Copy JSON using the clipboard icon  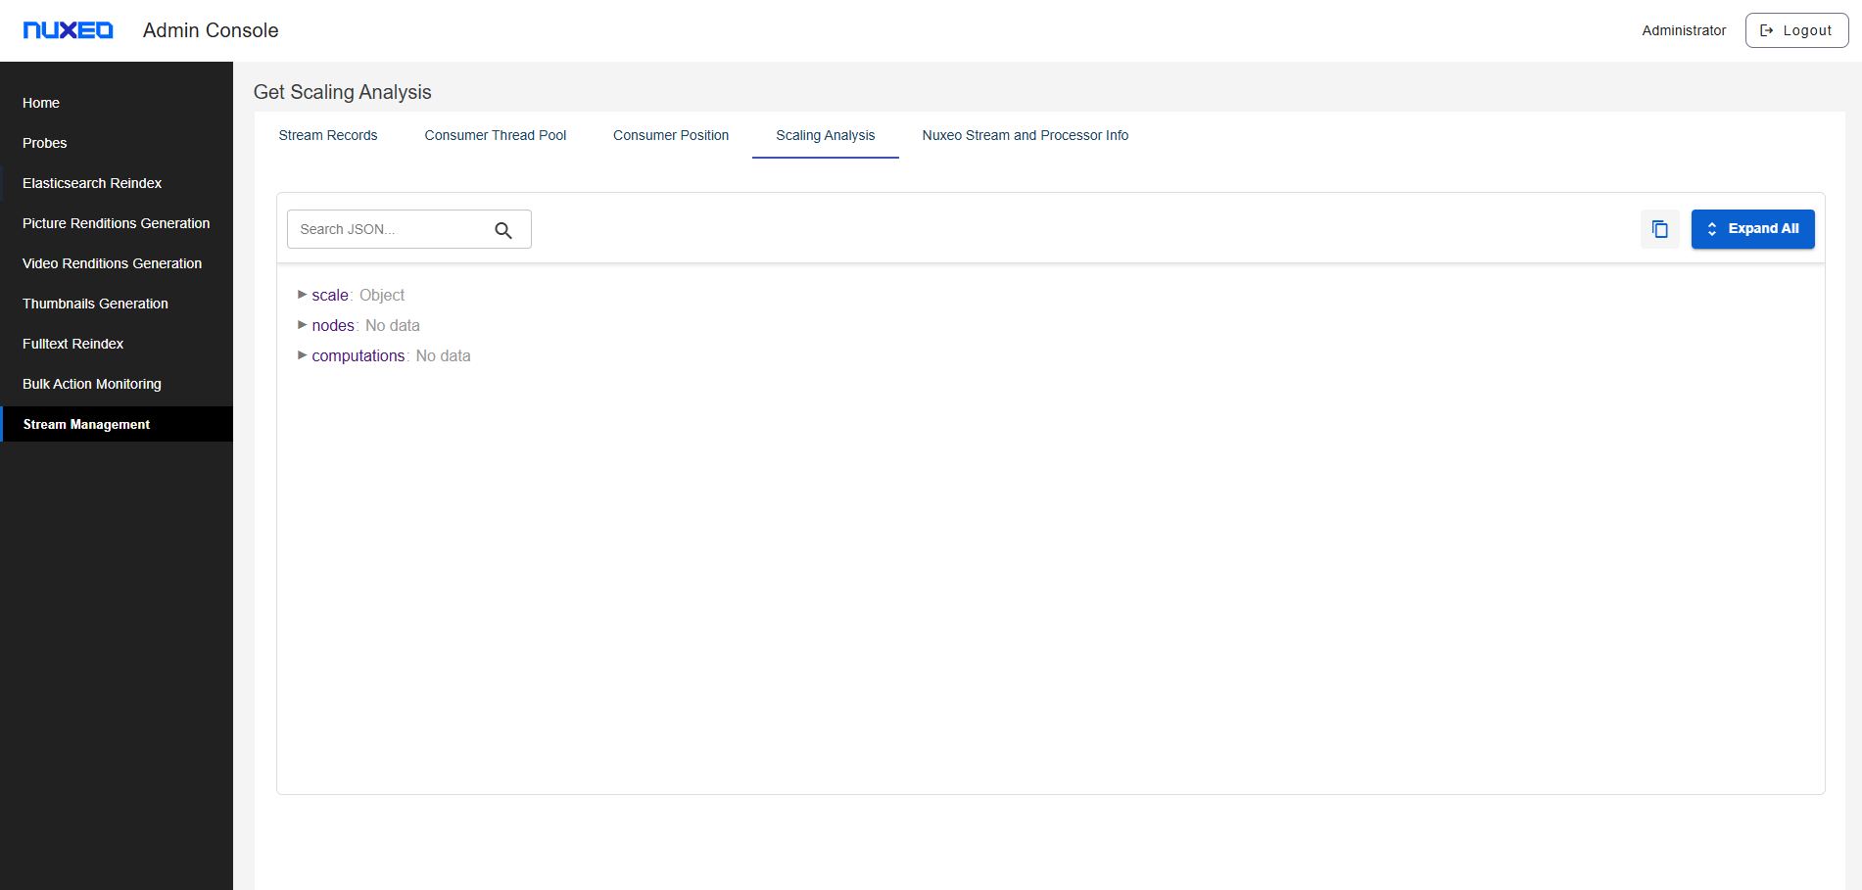click(x=1659, y=229)
